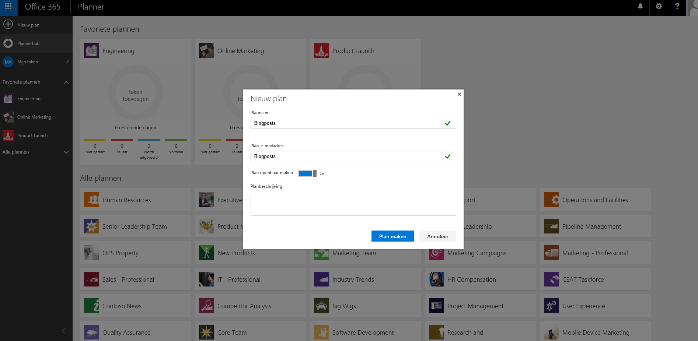Click the Senior Leadership Team star icon

(91, 226)
